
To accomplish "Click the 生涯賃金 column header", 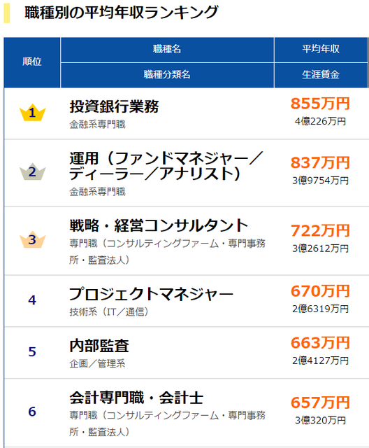I will tap(321, 75).
